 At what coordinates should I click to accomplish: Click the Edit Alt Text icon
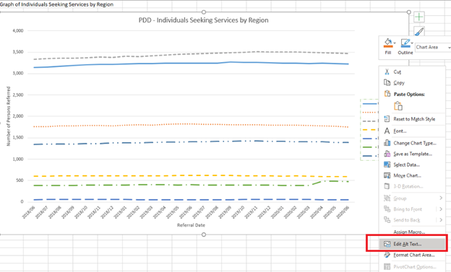tap(387, 244)
